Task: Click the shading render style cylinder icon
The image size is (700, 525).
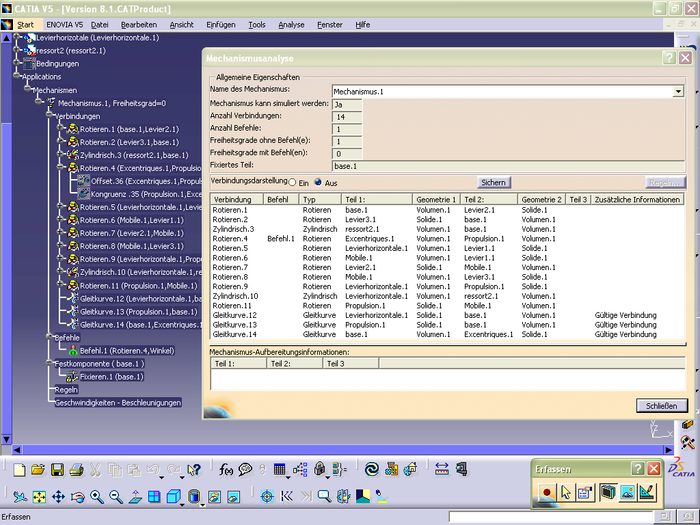Action: click(193, 496)
